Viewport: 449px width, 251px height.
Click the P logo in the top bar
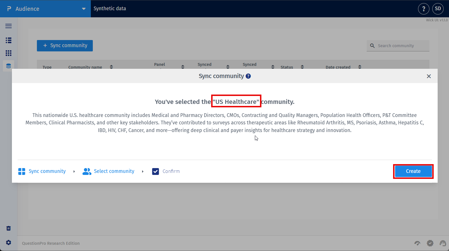click(9, 9)
